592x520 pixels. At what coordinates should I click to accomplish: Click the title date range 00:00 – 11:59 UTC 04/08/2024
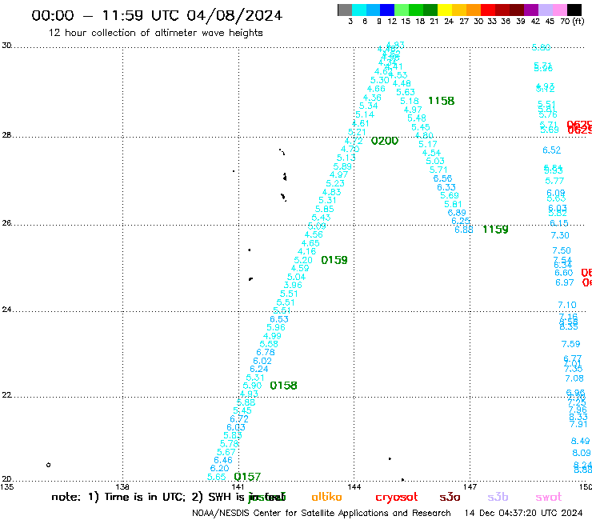pos(157,15)
